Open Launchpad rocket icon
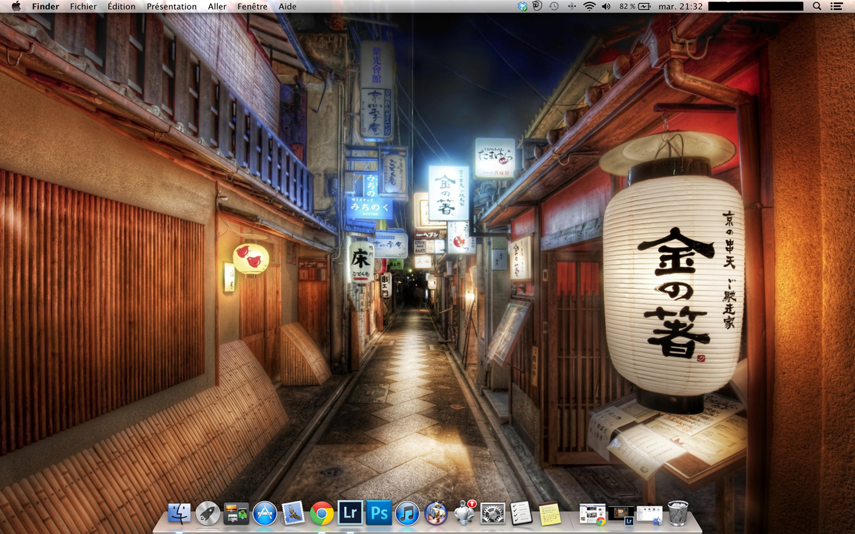This screenshot has height=534, width=855. tap(207, 514)
